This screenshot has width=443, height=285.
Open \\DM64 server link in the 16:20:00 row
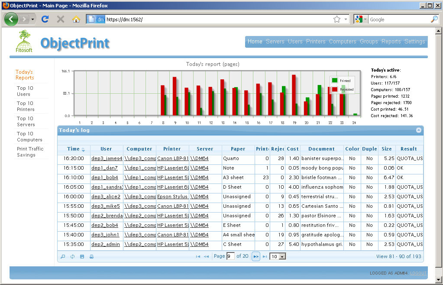tap(199, 158)
